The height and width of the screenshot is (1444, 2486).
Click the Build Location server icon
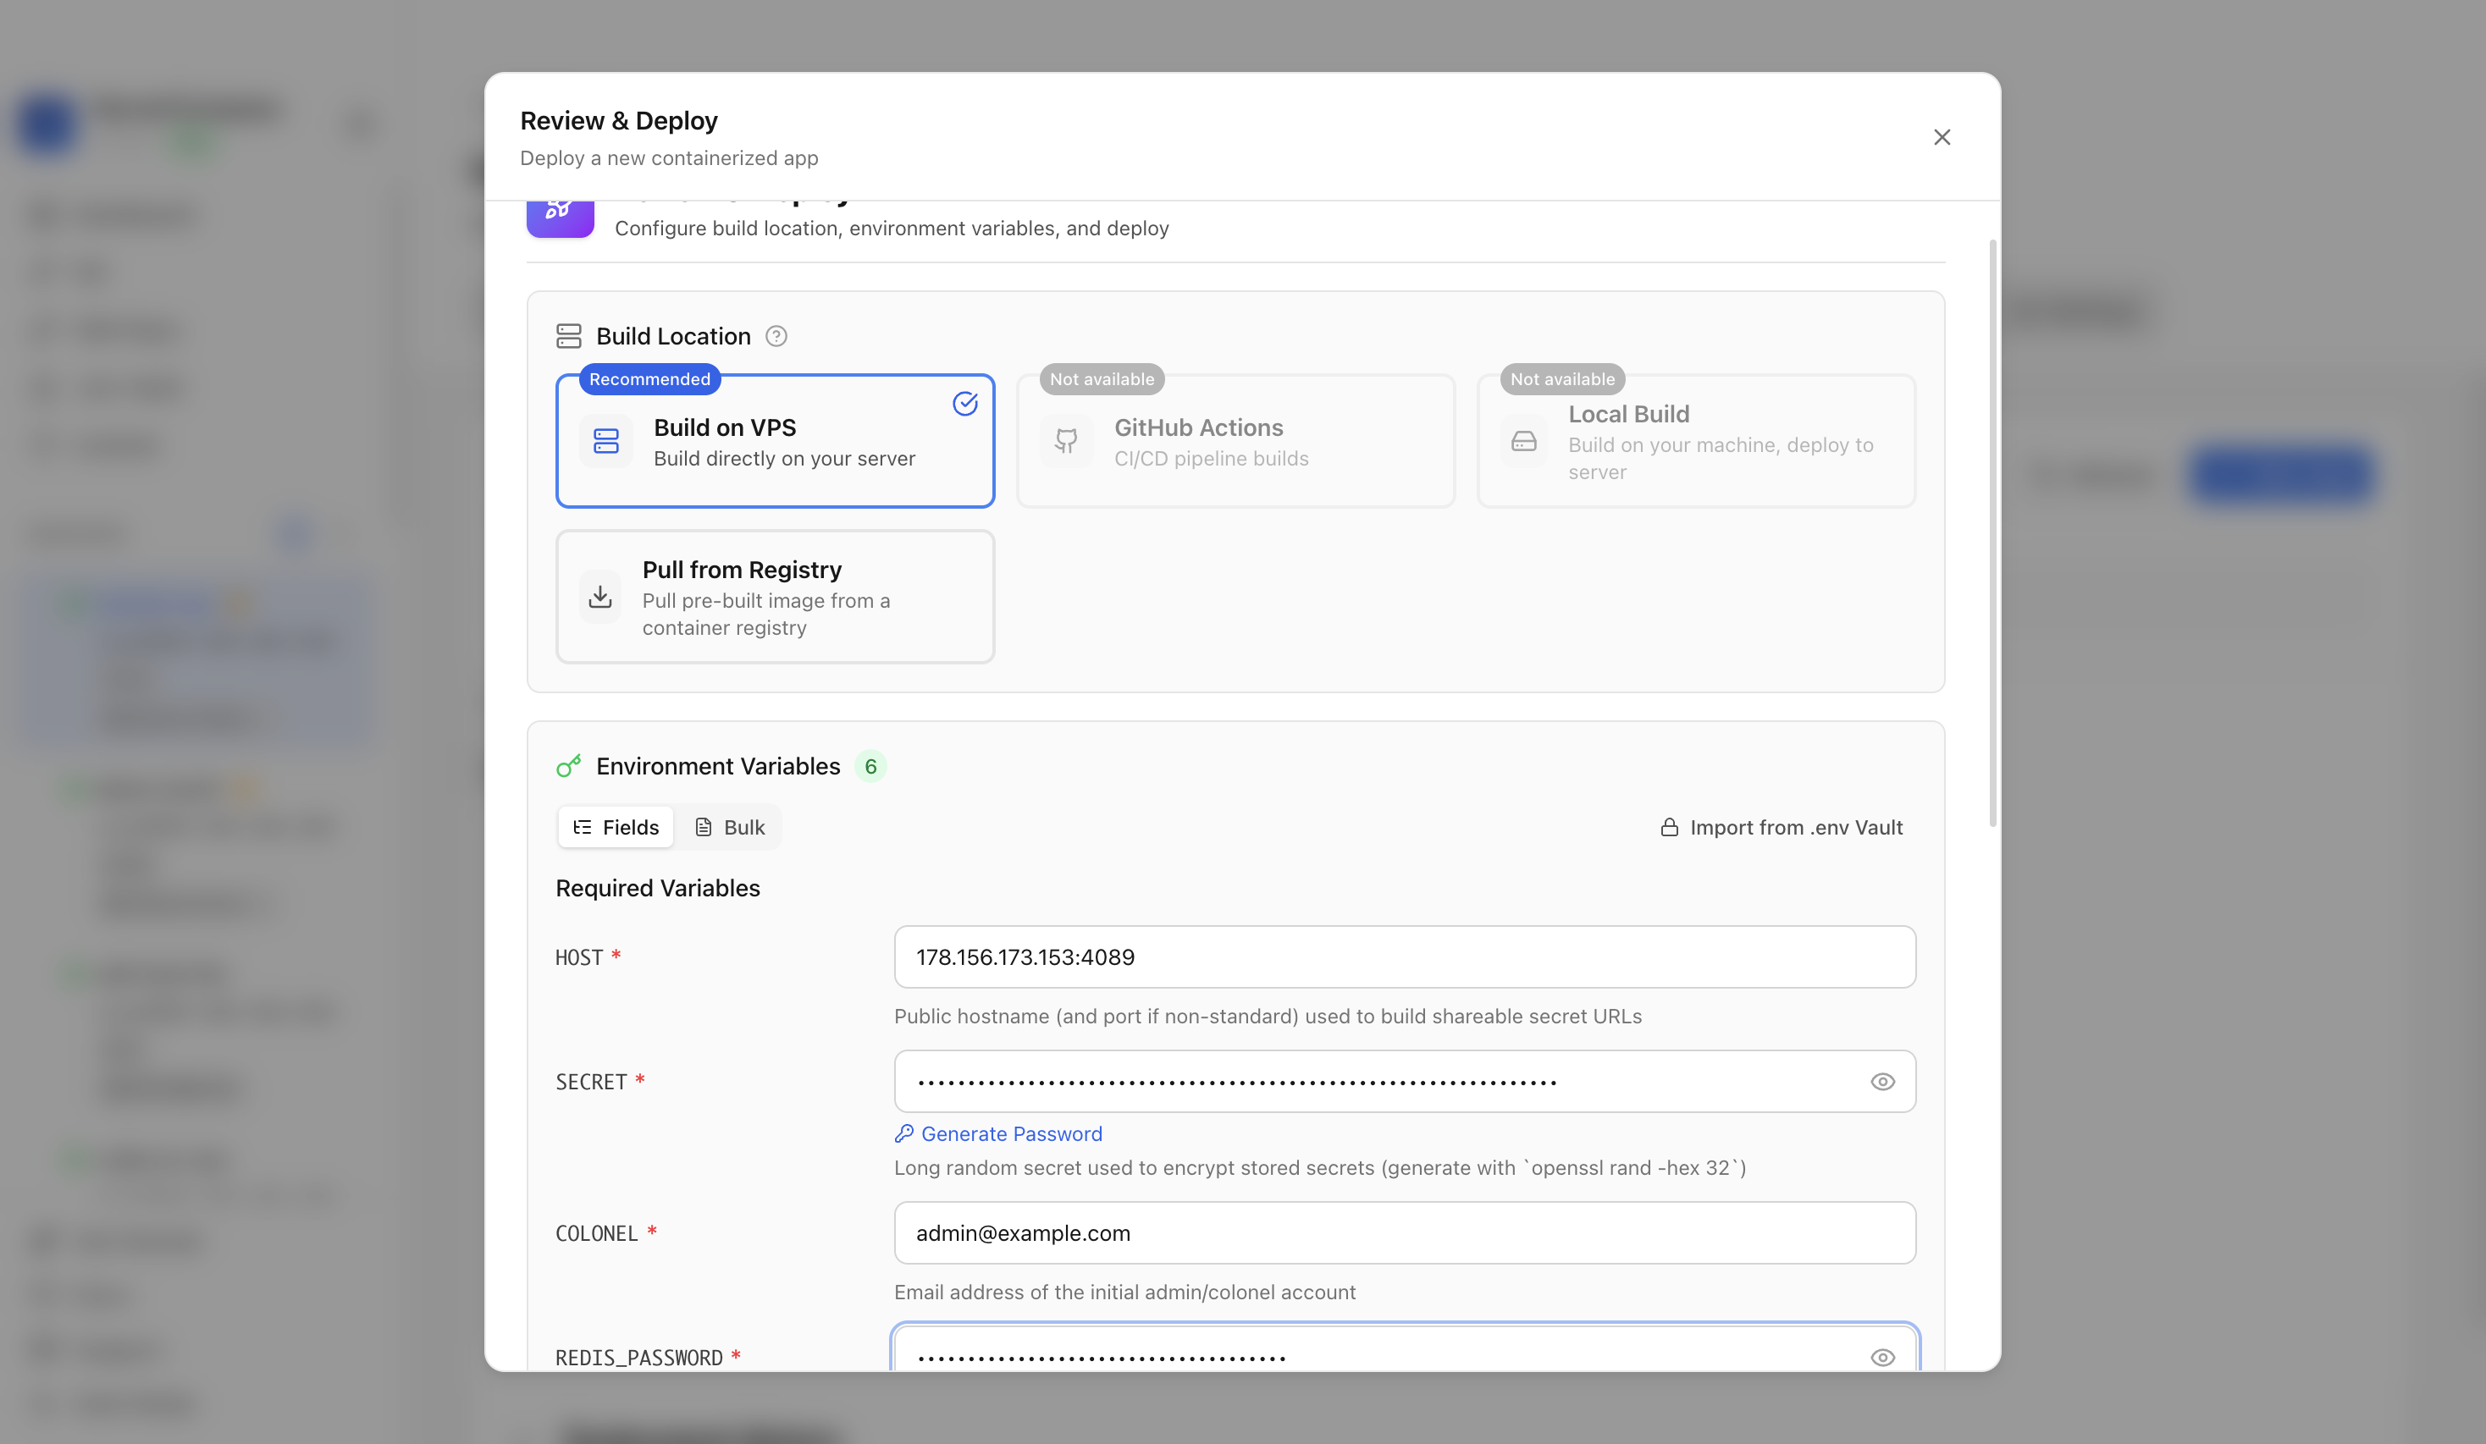569,336
